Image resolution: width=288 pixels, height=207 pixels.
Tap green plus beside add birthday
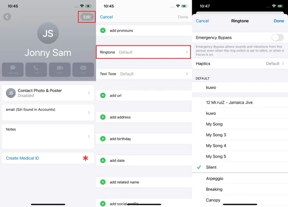pyautogui.click(x=103, y=139)
